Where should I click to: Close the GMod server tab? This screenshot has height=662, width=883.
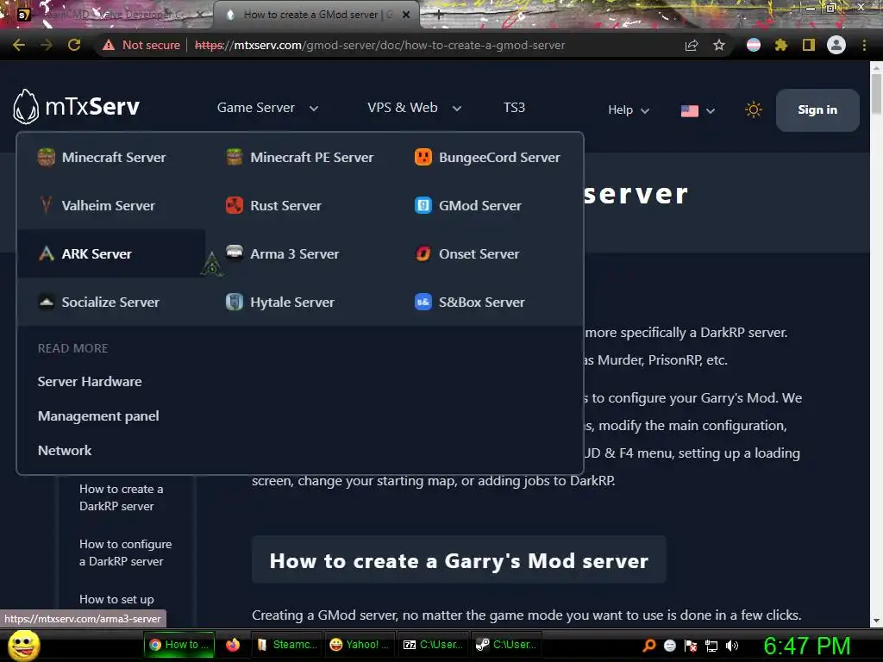click(406, 15)
